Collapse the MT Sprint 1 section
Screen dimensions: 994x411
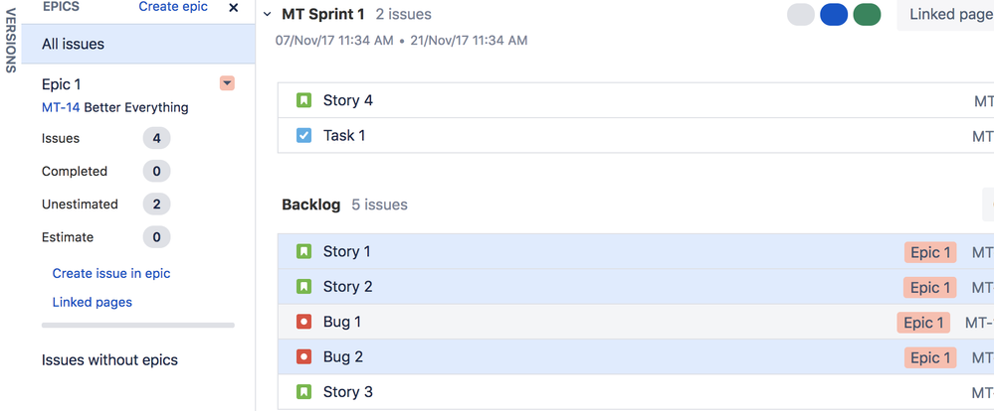(x=268, y=15)
